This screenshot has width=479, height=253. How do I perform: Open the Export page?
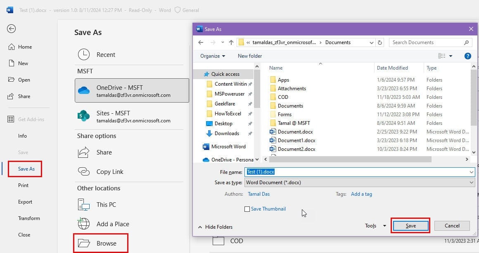click(x=25, y=202)
